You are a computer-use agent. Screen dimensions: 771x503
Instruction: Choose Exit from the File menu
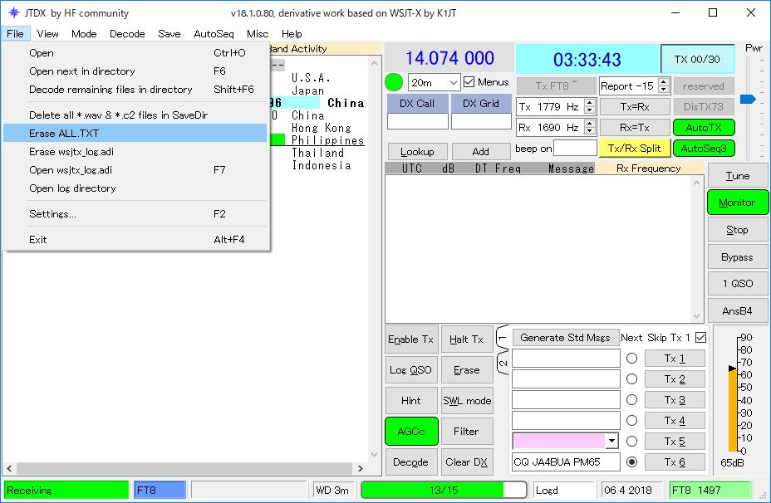[x=135, y=240]
